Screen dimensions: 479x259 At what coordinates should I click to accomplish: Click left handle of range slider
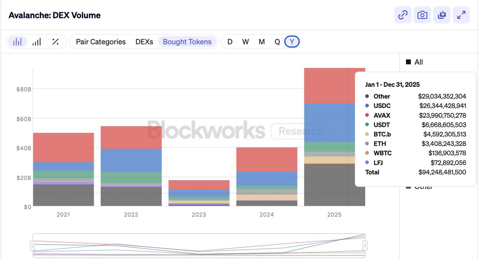tap(33, 245)
